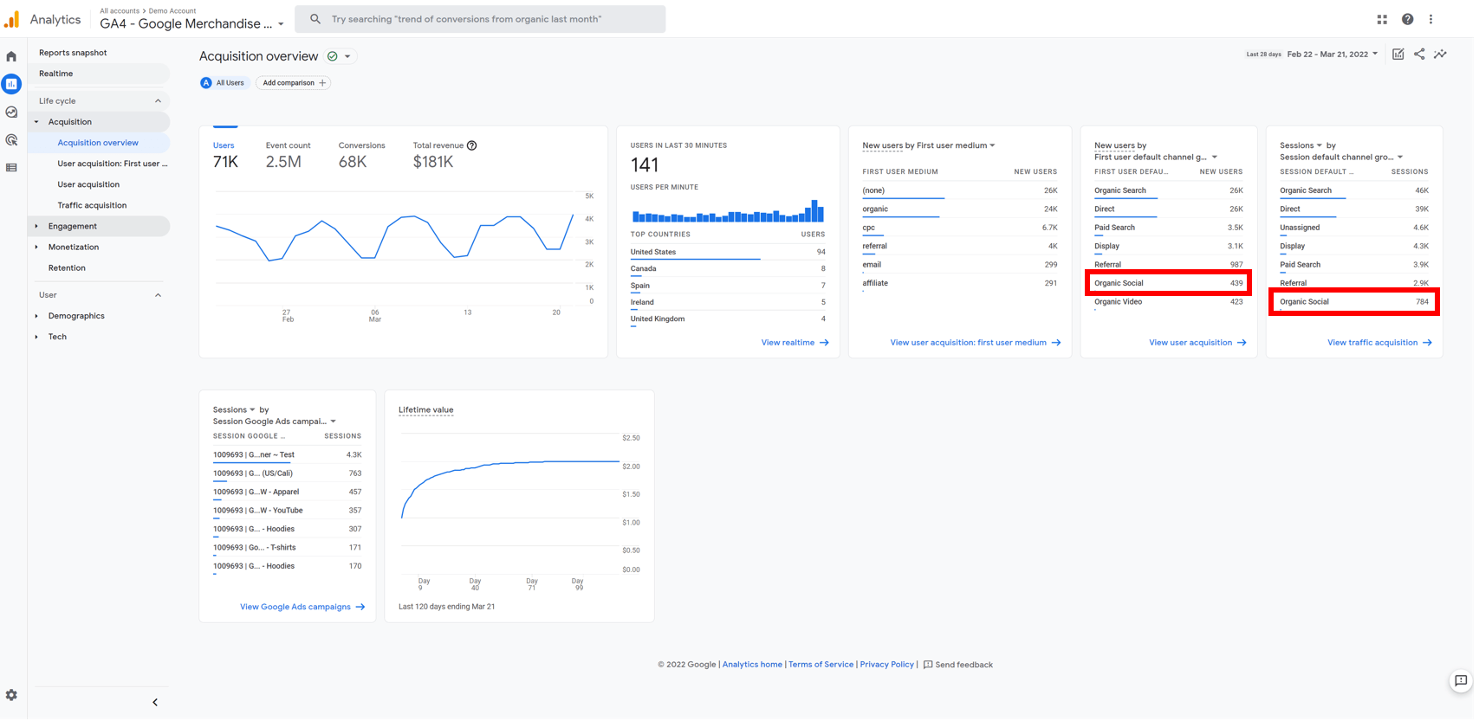Open the Session default channel group dropdown
The width and height of the screenshot is (1479, 721).
point(1341,158)
